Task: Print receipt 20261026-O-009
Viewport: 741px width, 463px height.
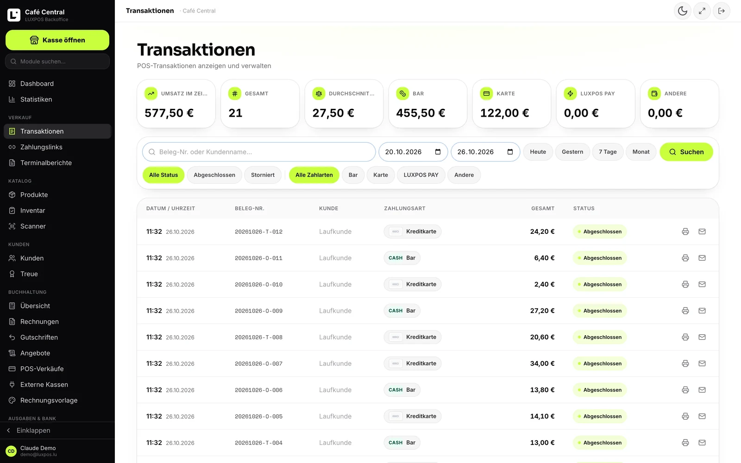Action: pyautogui.click(x=685, y=311)
